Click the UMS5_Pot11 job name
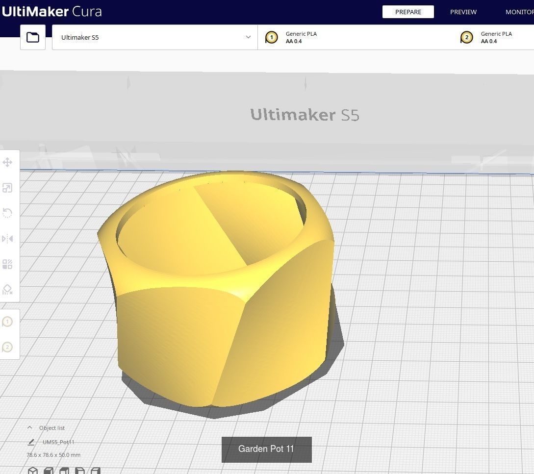Viewport: 534px width, 474px height. point(58,442)
